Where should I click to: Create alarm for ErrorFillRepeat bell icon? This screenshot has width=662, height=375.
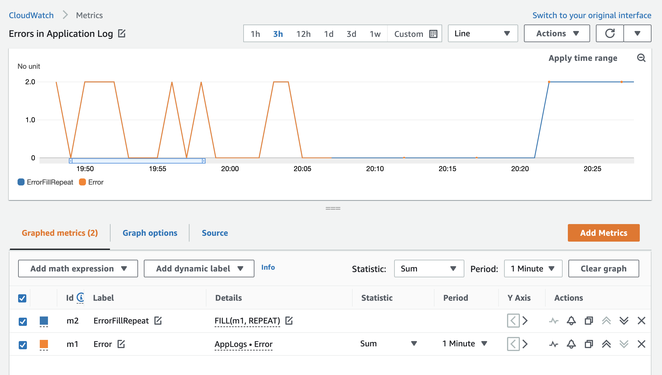click(x=571, y=321)
